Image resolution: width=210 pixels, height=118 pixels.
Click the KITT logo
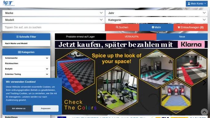(9, 3)
